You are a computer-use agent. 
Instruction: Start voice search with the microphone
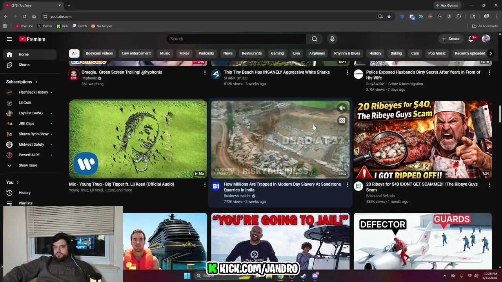[332, 39]
